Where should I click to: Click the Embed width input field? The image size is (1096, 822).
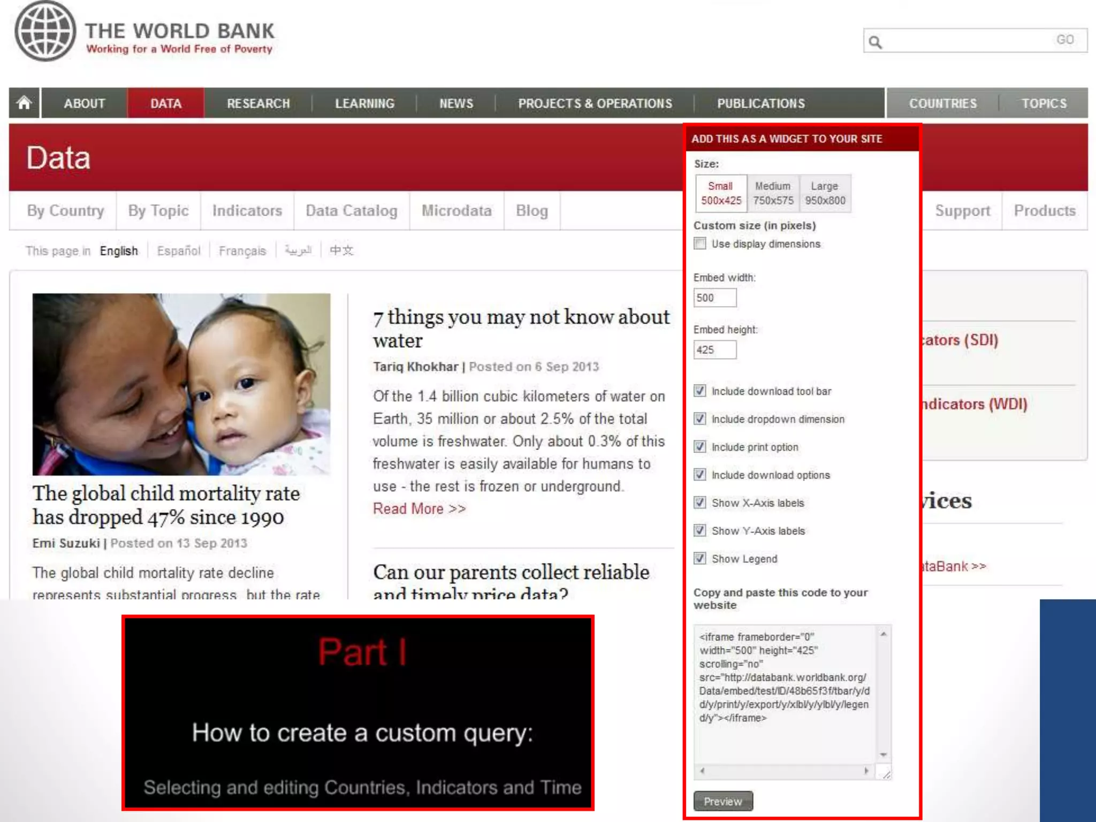[714, 298]
